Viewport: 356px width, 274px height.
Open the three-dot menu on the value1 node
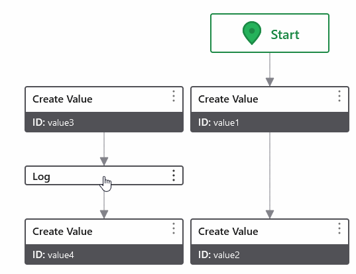[339, 96]
